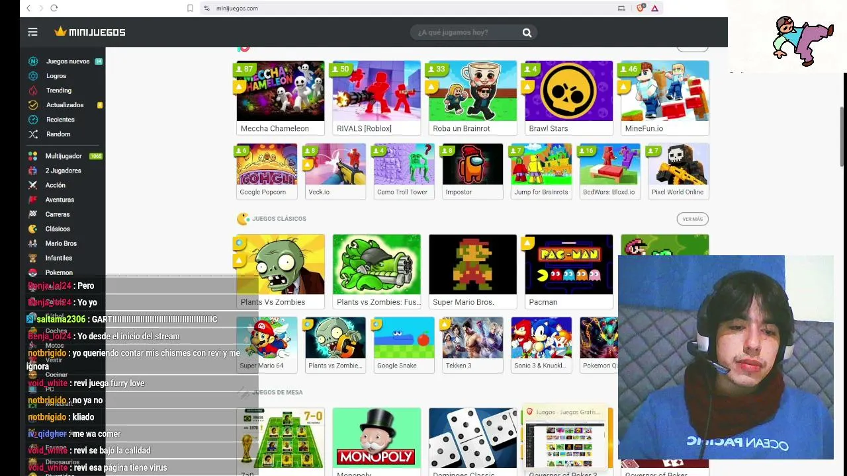Open the Super Mario Bros. game
Screen dimensions: 847x476
472,271
